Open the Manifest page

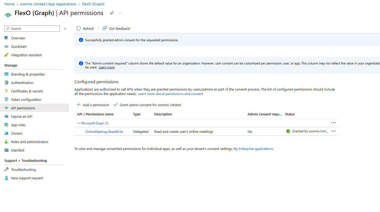point(18,150)
